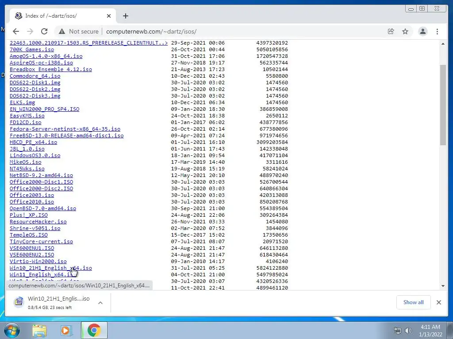Download EN_WIN2000_PRO_SP4.ISO
Viewport: 453px width, 339px height.
coord(45,109)
